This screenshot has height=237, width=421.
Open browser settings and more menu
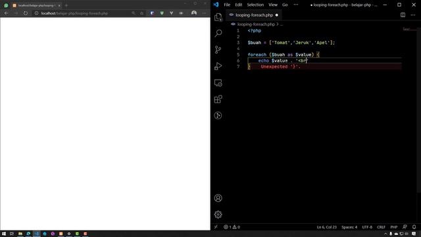(205, 13)
